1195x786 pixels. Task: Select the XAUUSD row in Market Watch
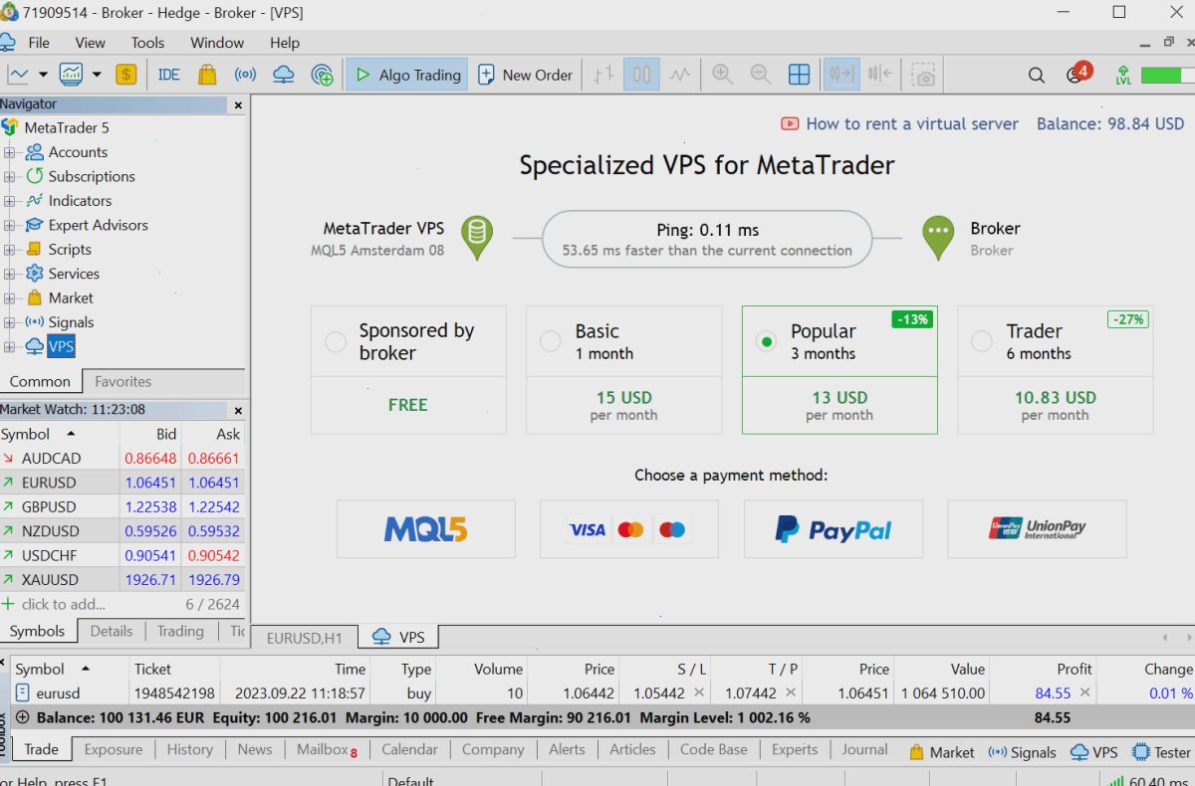(x=122, y=580)
